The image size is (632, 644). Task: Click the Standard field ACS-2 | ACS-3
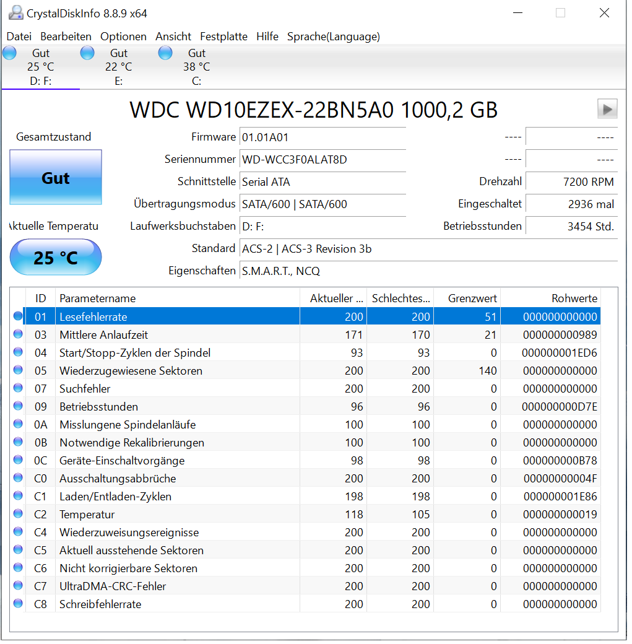pyautogui.click(x=429, y=249)
